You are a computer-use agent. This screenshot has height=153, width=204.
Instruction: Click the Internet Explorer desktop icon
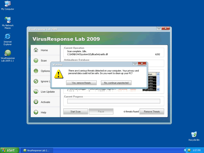[7, 36]
